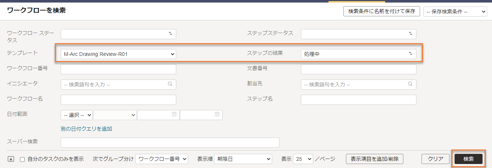This screenshot has height=168, width=492.
Task: Open the end date calendar icon
Action: [x=217, y=114]
